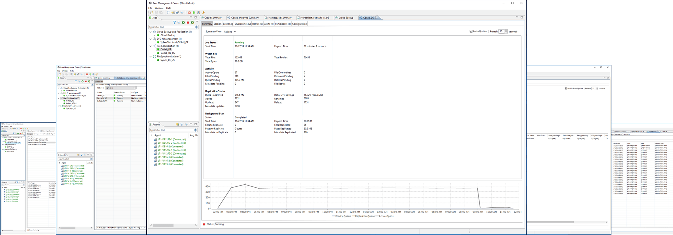The height and width of the screenshot is (235, 673).
Task: Open the Event Log sub-tab
Action: click(x=228, y=24)
